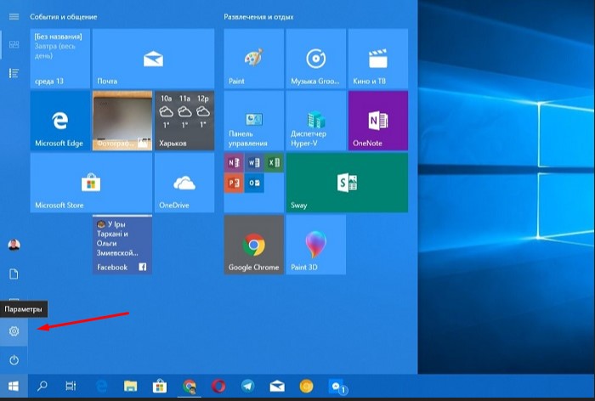Open the Documents icon in sidebar
595x401 pixels.
(x=14, y=274)
